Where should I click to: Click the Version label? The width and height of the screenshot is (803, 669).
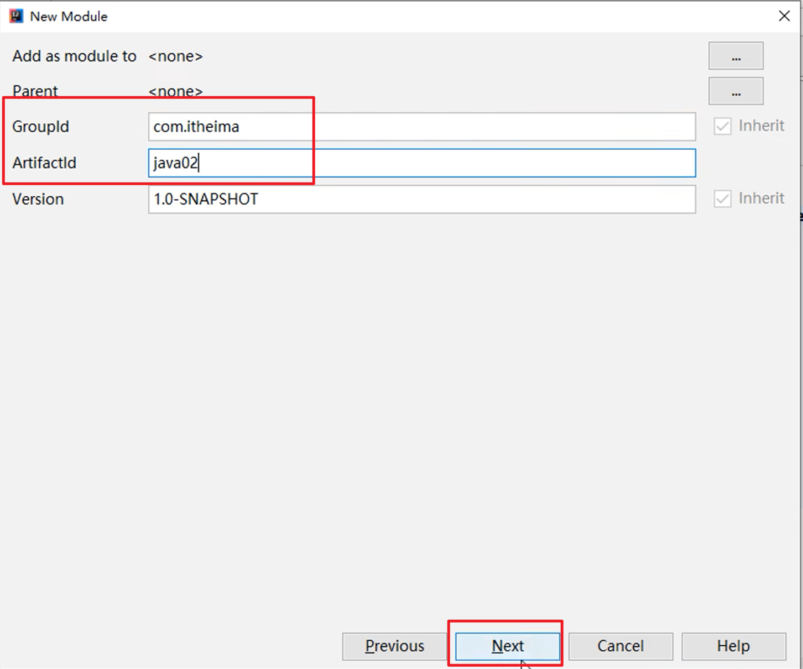38,199
